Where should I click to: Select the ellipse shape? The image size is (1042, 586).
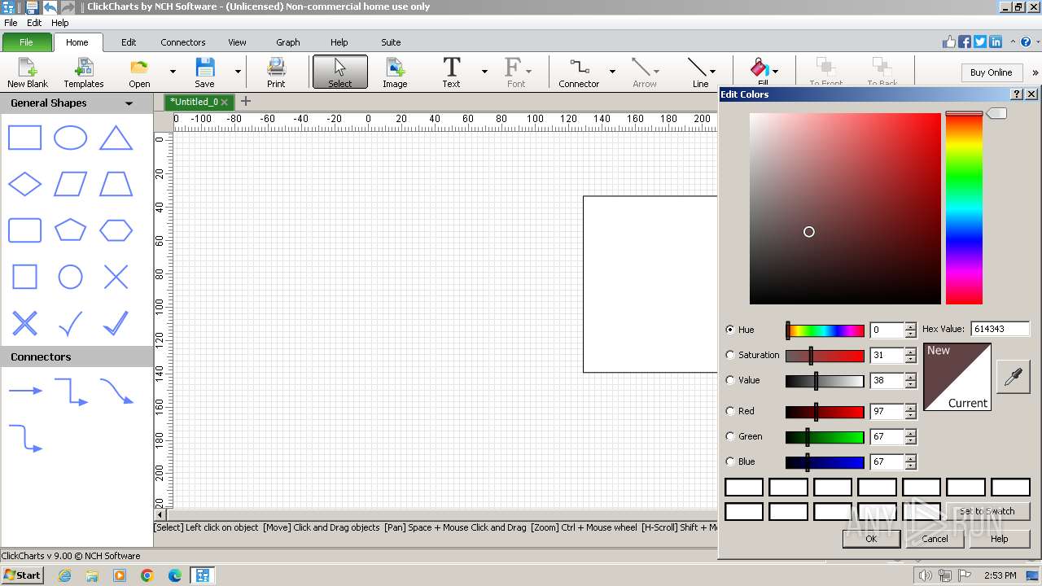tap(70, 138)
